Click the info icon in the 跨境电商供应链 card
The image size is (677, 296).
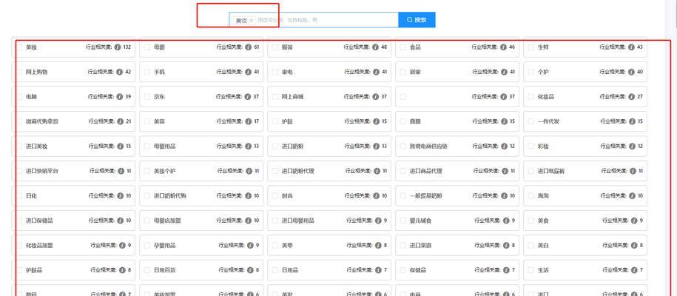[x=505, y=146]
